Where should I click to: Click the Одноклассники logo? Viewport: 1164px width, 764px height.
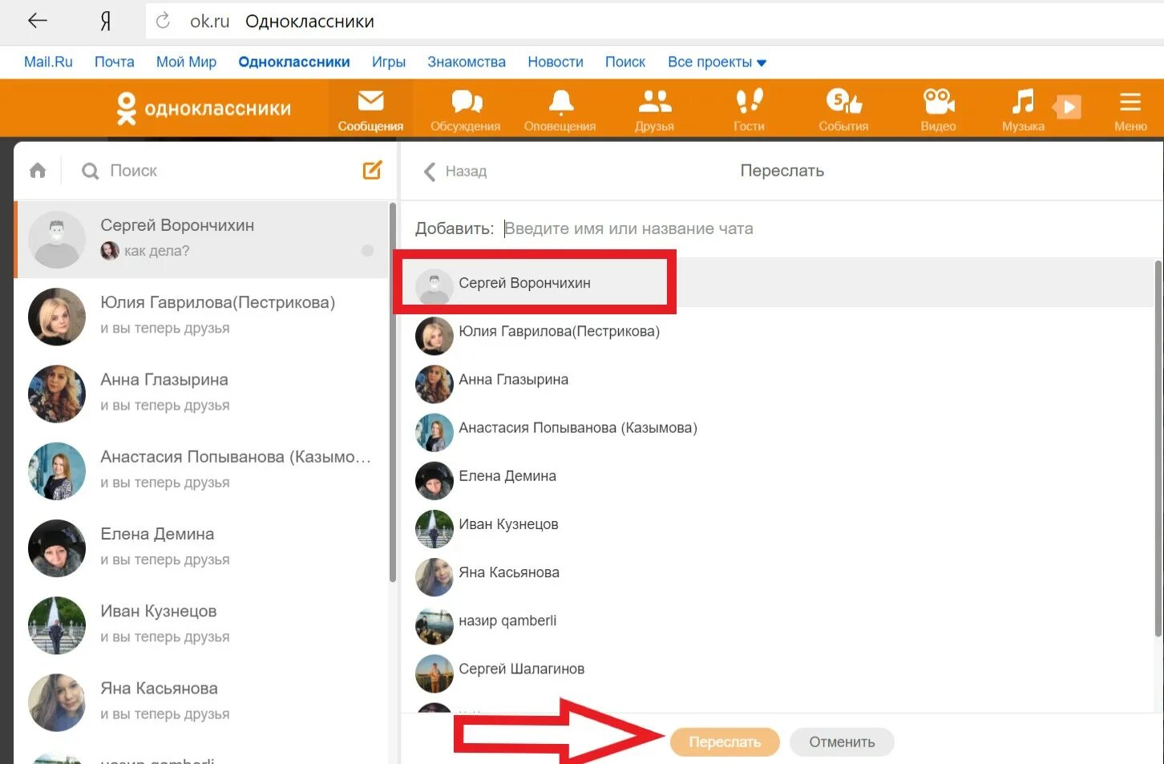tap(204, 108)
